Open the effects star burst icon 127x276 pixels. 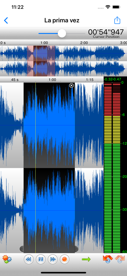click(7, 259)
